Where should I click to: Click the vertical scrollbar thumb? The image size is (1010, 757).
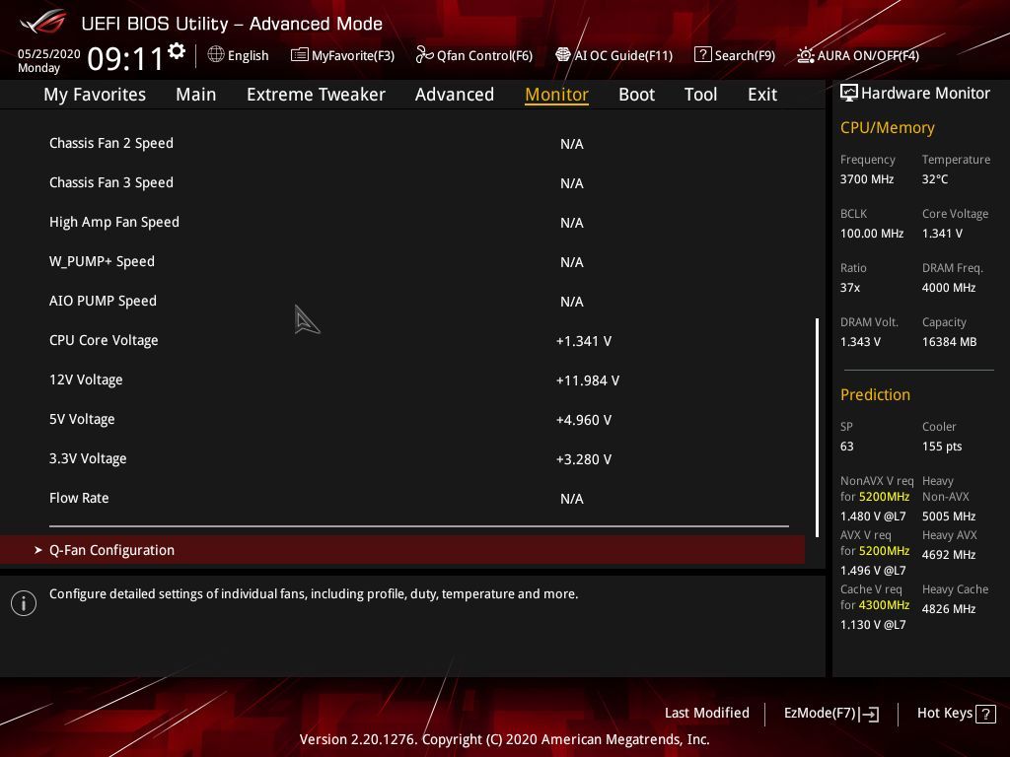817,428
